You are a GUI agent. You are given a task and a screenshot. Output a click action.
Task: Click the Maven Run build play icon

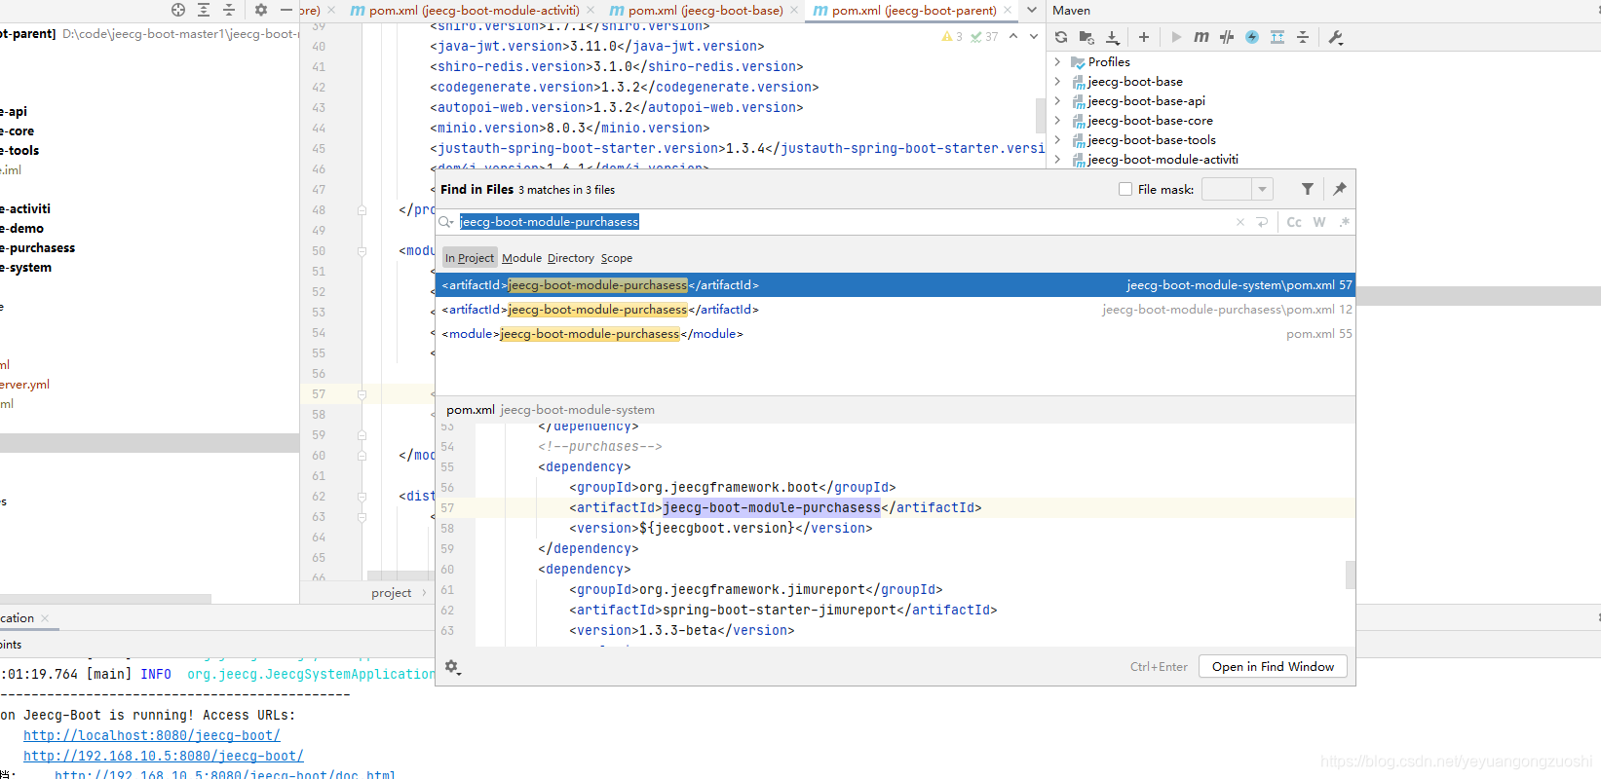click(x=1176, y=37)
